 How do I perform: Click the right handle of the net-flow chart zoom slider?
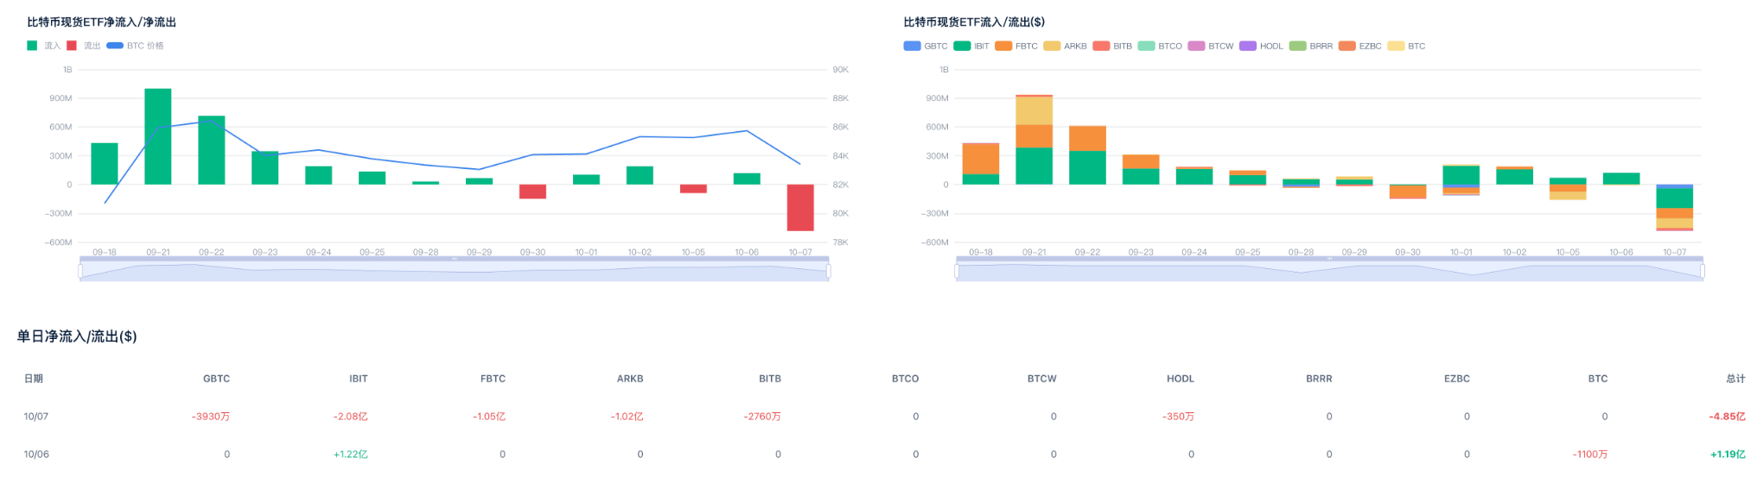[x=829, y=271]
